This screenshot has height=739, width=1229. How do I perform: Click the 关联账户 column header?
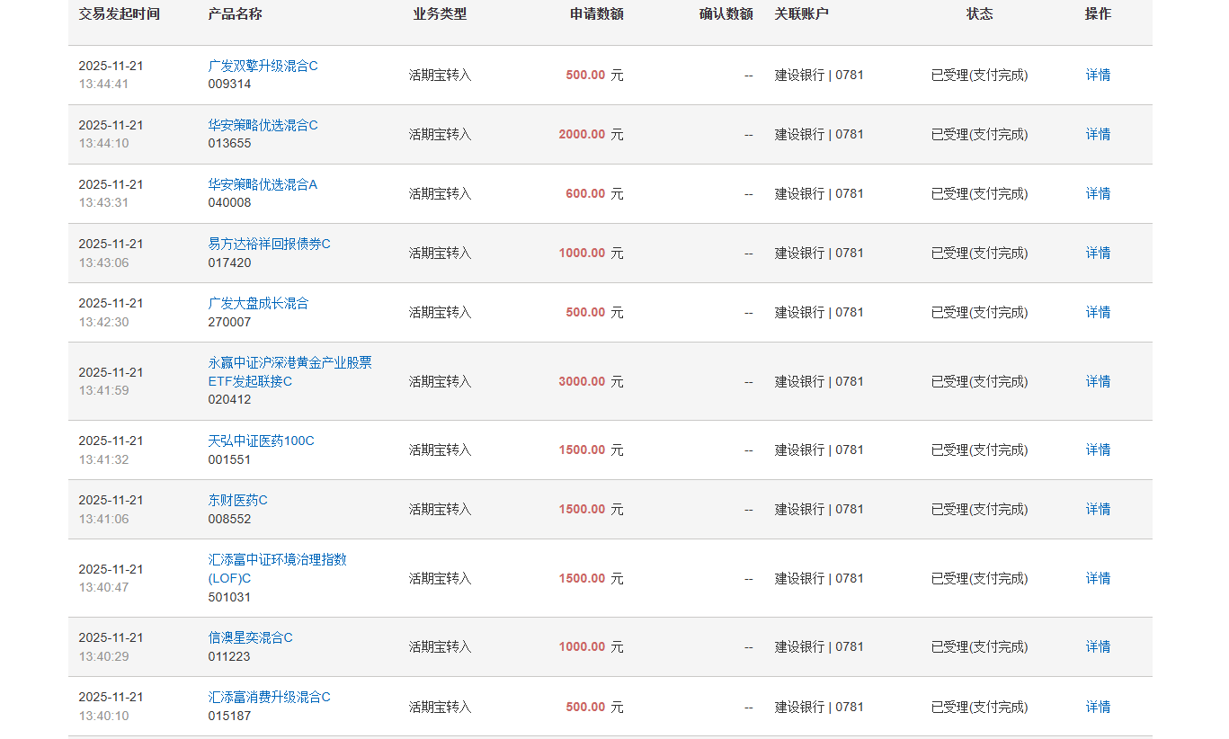click(x=802, y=13)
